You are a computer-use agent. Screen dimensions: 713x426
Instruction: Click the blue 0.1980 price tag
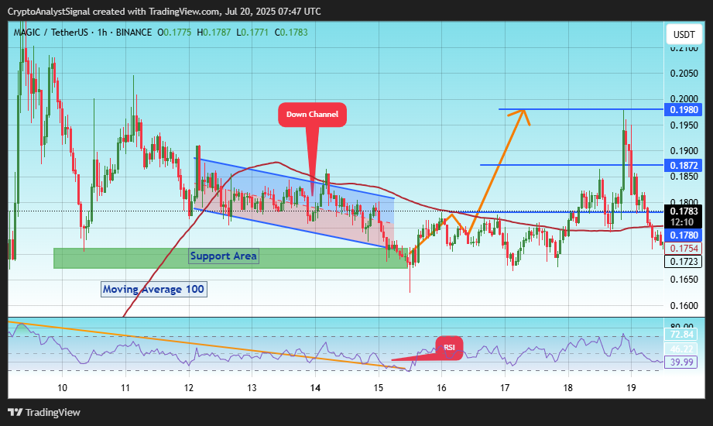(x=683, y=110)
